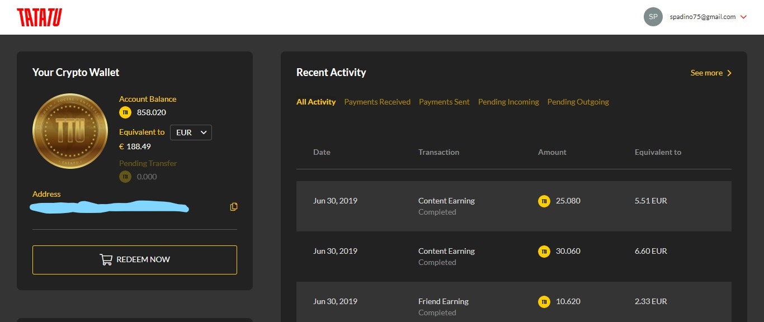Click the Pending Transfer coin icon

pyautogui.click(x=125, y=177)
